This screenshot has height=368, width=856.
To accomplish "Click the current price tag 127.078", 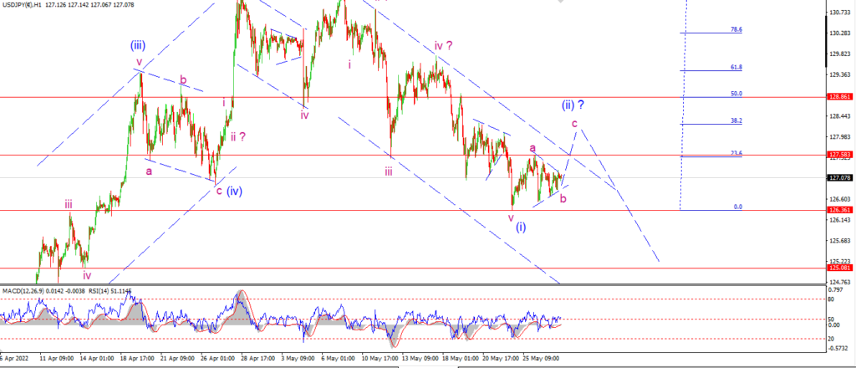I will pyautogui.click(x=840, y=177).
